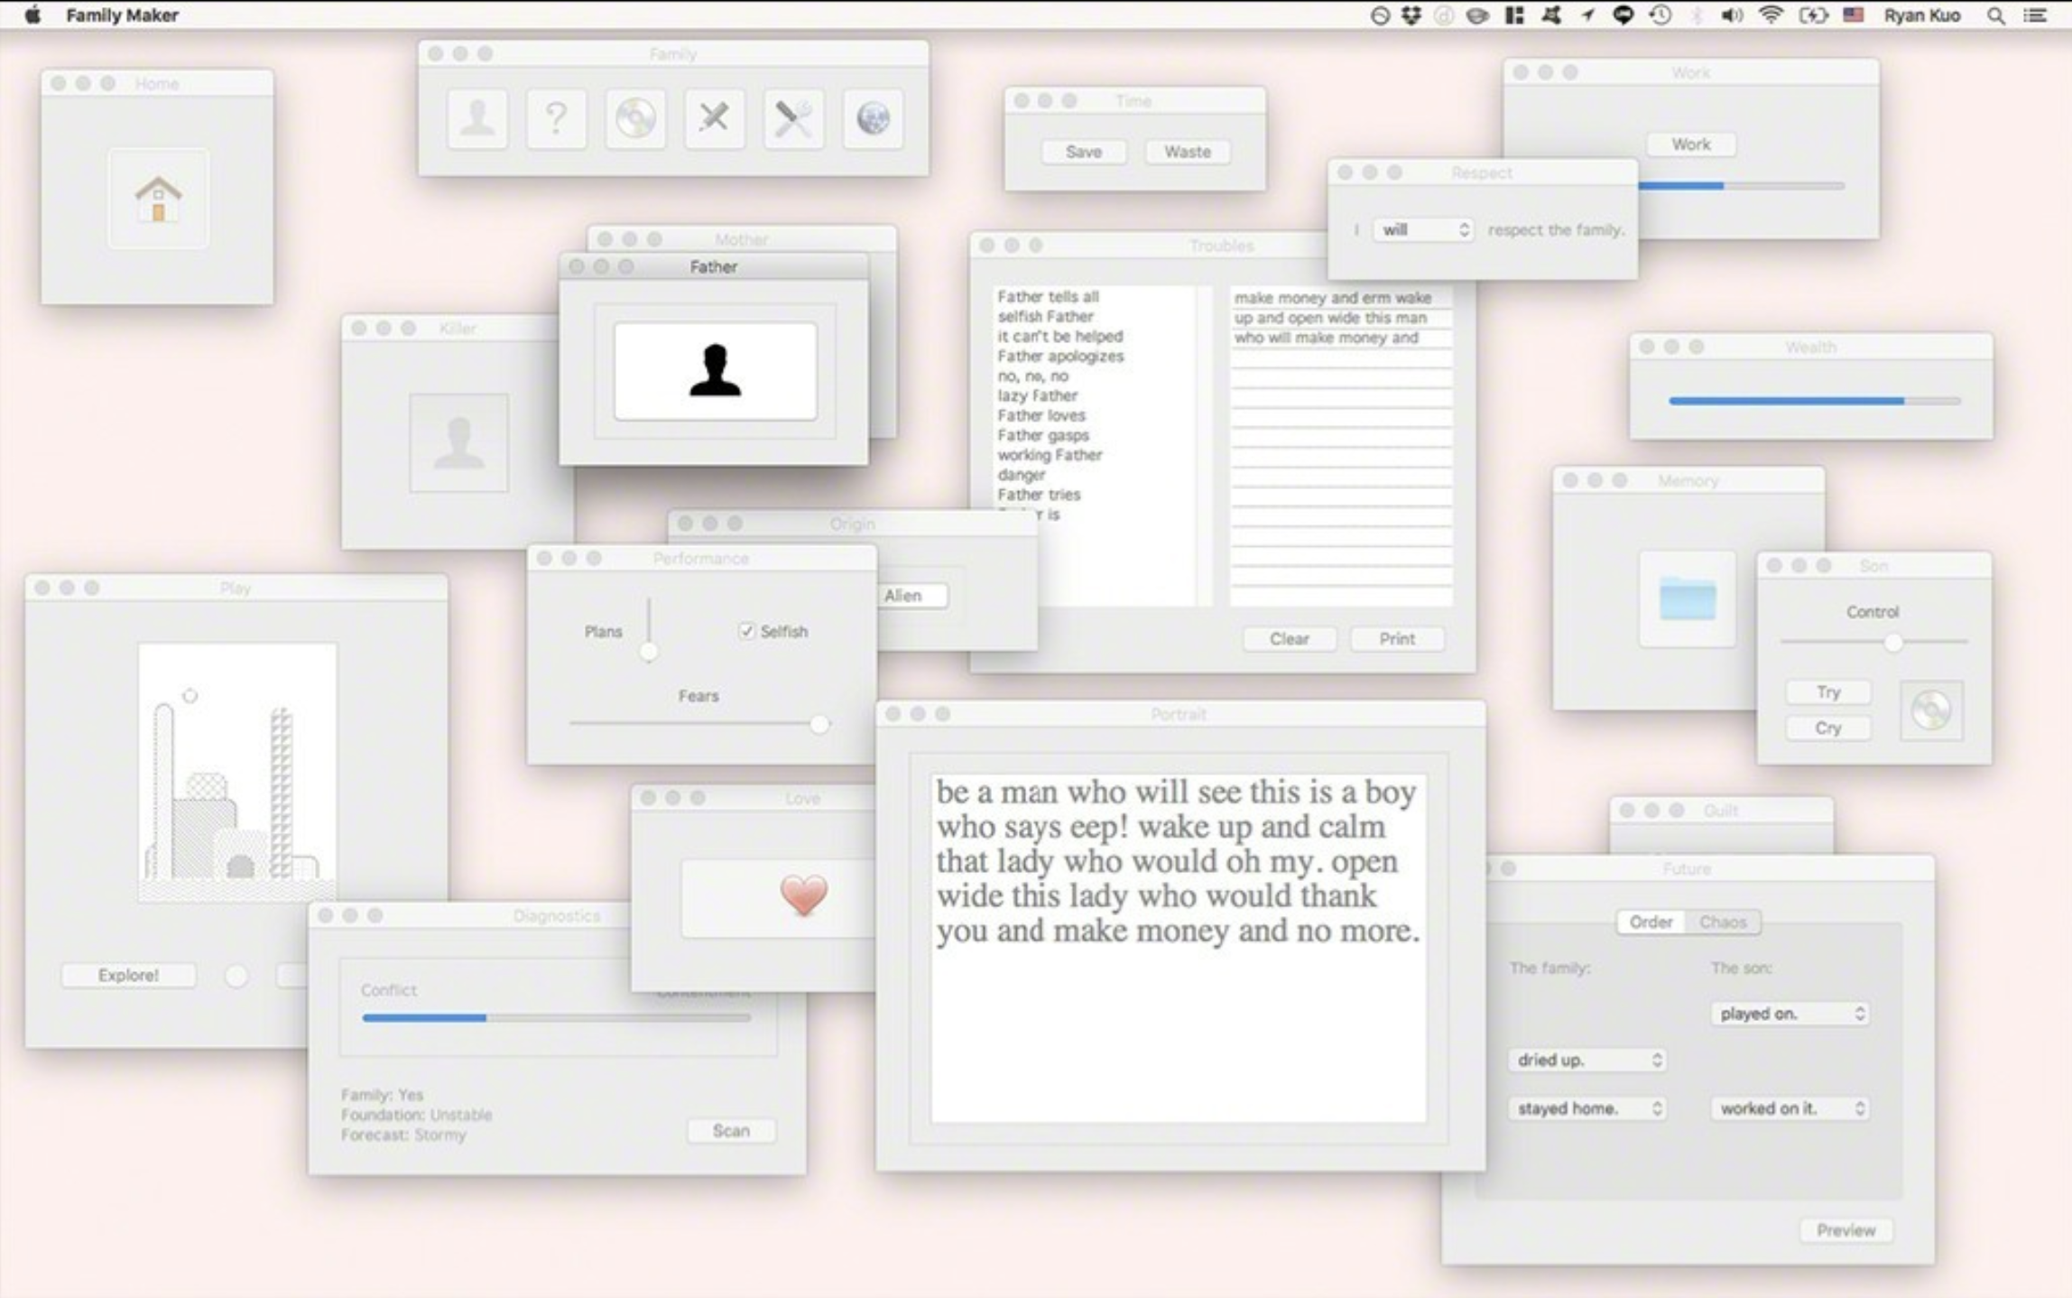Click the house icon in Home window
This screenshot has width=2072, height=1298.
[158, 199]
